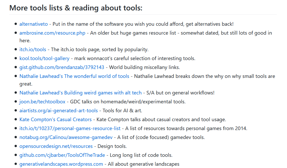This screenshot has width=287, height=168.
Task: Click the "More tools lists & reading about tools:" heading
Action: (76, 8)
